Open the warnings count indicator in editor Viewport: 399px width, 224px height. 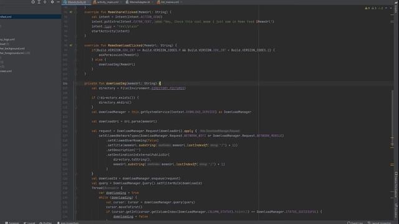tap(367, 8)
